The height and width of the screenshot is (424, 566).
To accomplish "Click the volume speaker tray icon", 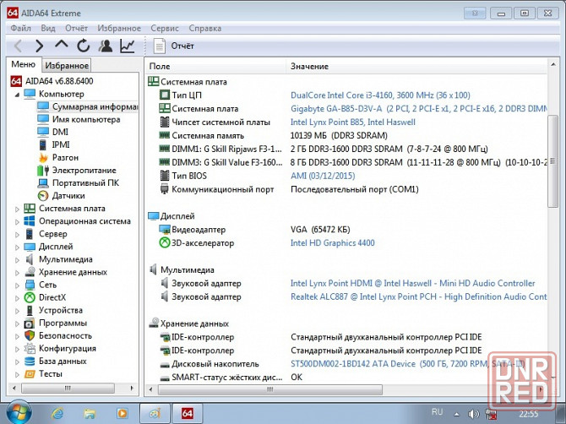I will (473, 414).
